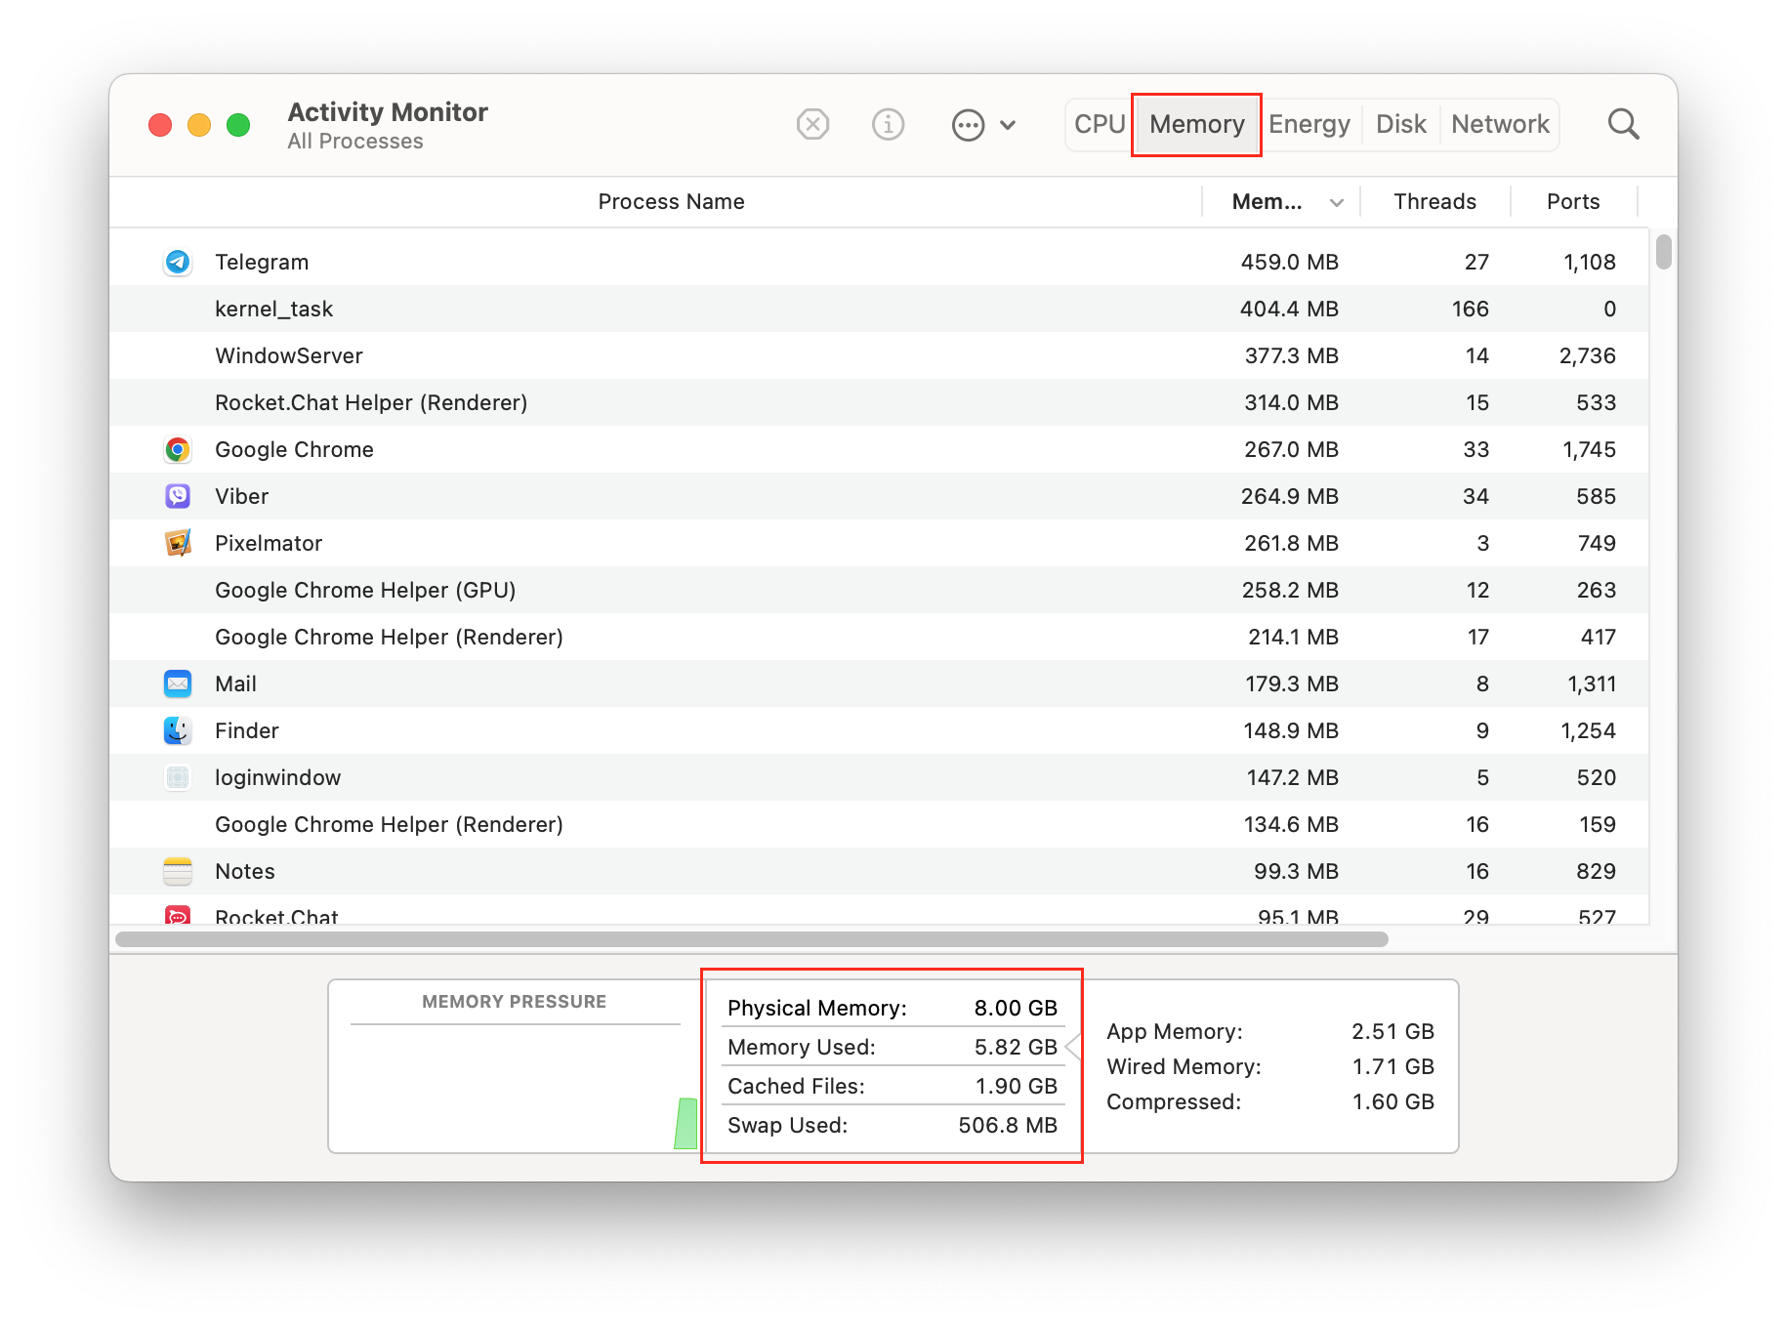The height and width of the screenshot is (1326, 1787).
Task: Click the quit process (X) toolbar icon
Action: 812,124
